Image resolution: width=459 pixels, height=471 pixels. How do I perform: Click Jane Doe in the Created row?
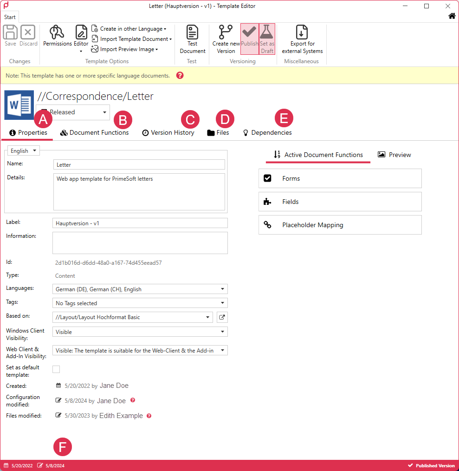114,386
